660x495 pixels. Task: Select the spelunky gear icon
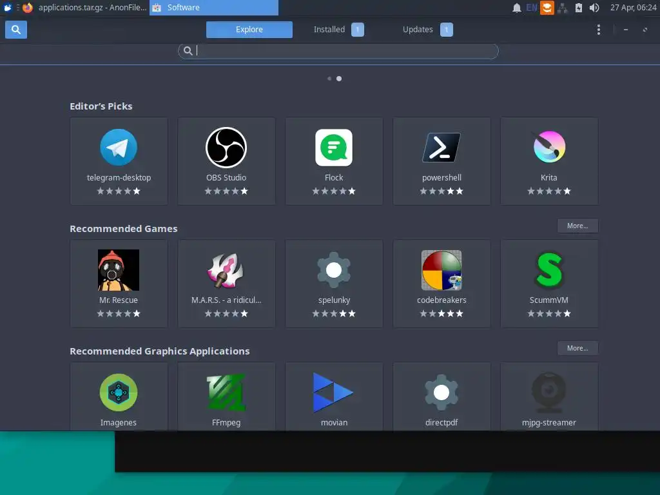334,270
